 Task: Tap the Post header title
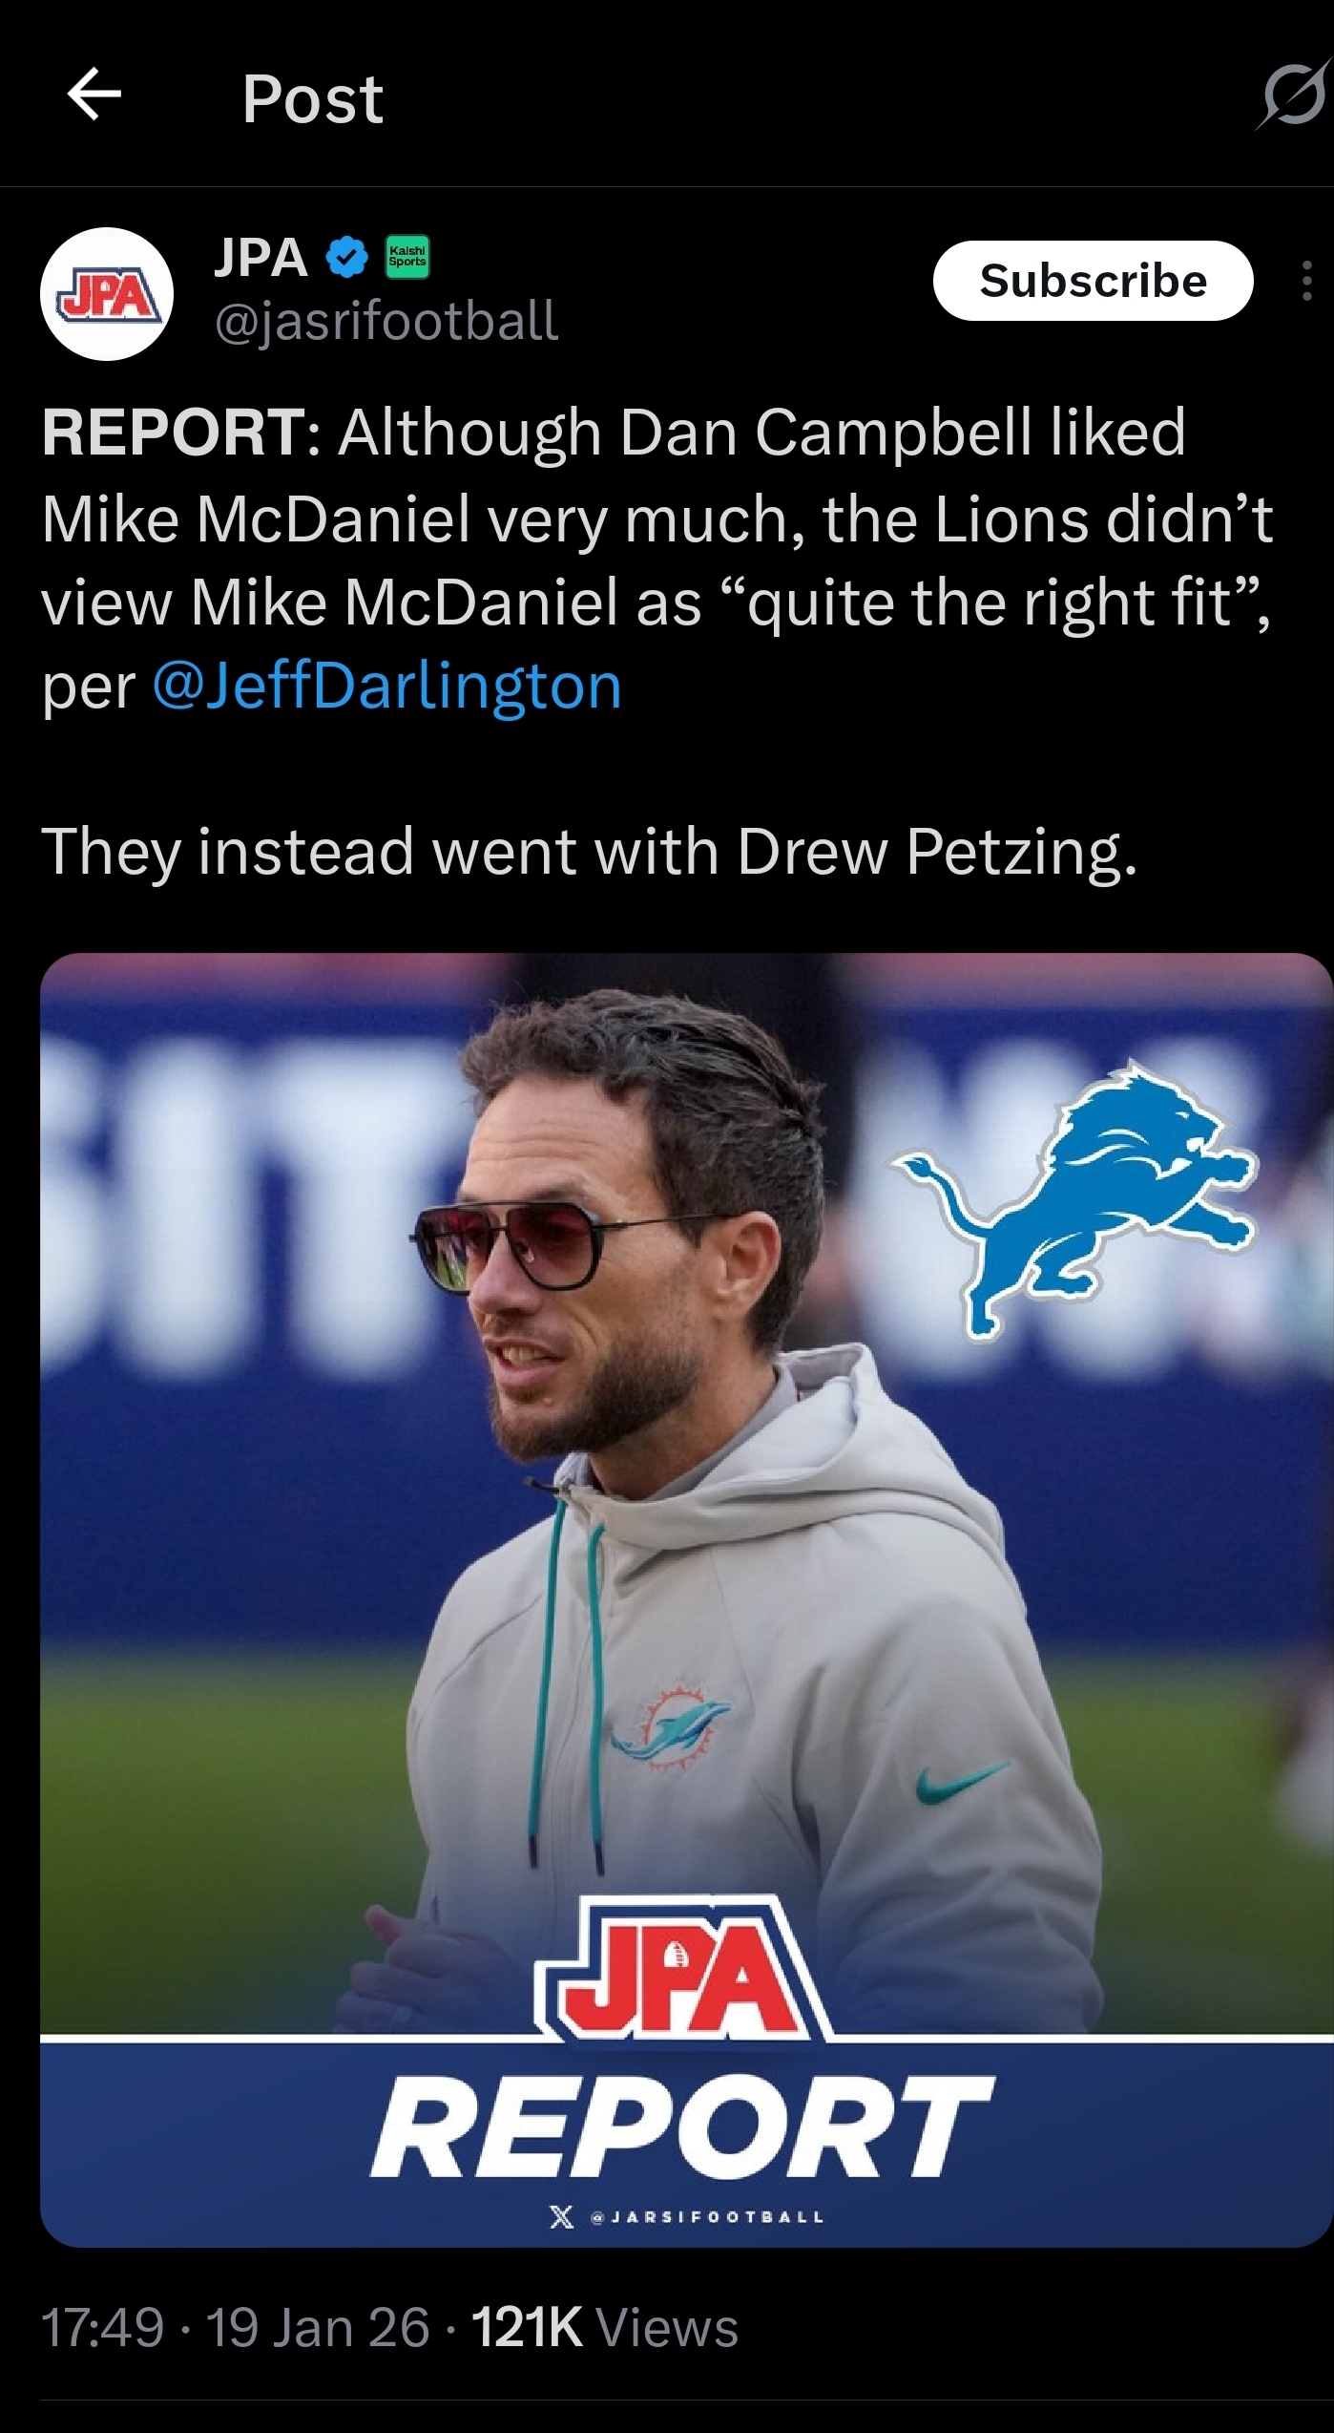(312, 98)
